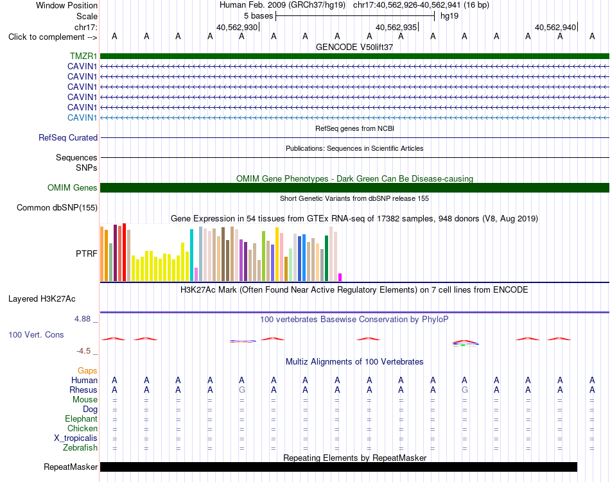Click the light blue CAVIN1 transcript label
This screenshot has height=482, width=610.
click(x=82, y=118)
